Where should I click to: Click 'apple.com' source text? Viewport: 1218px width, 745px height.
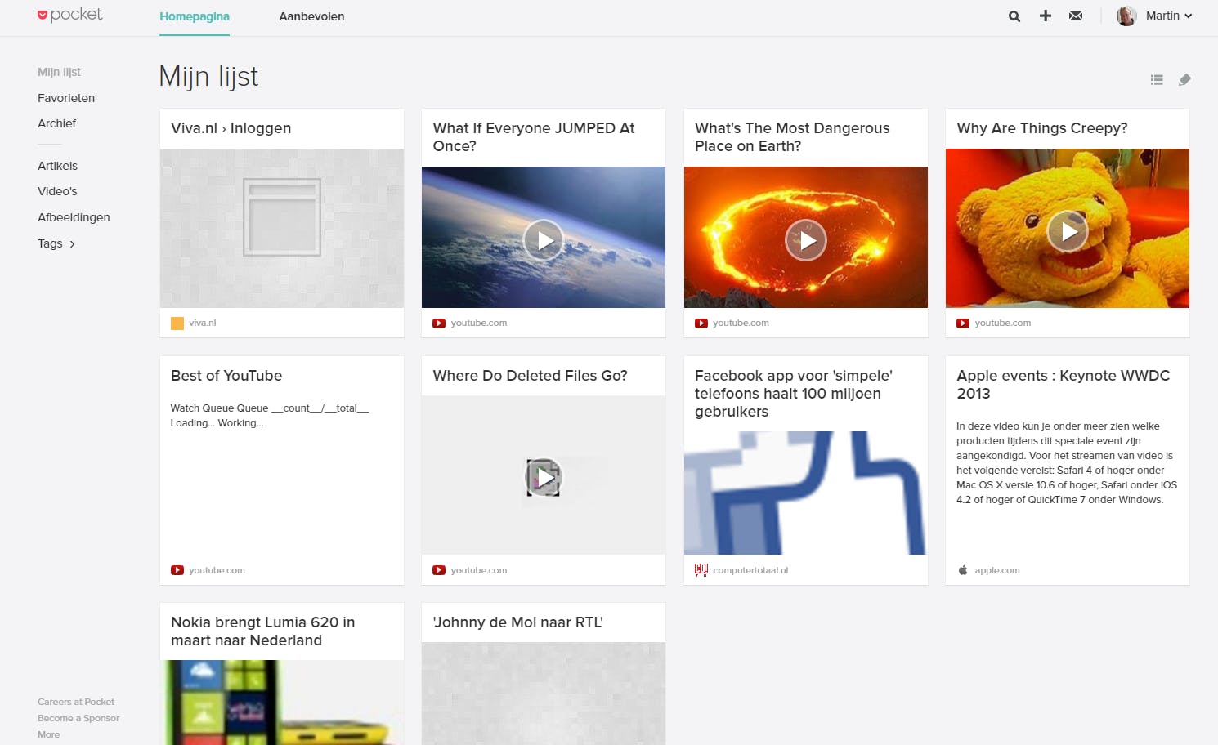click(x=997, y=570)
